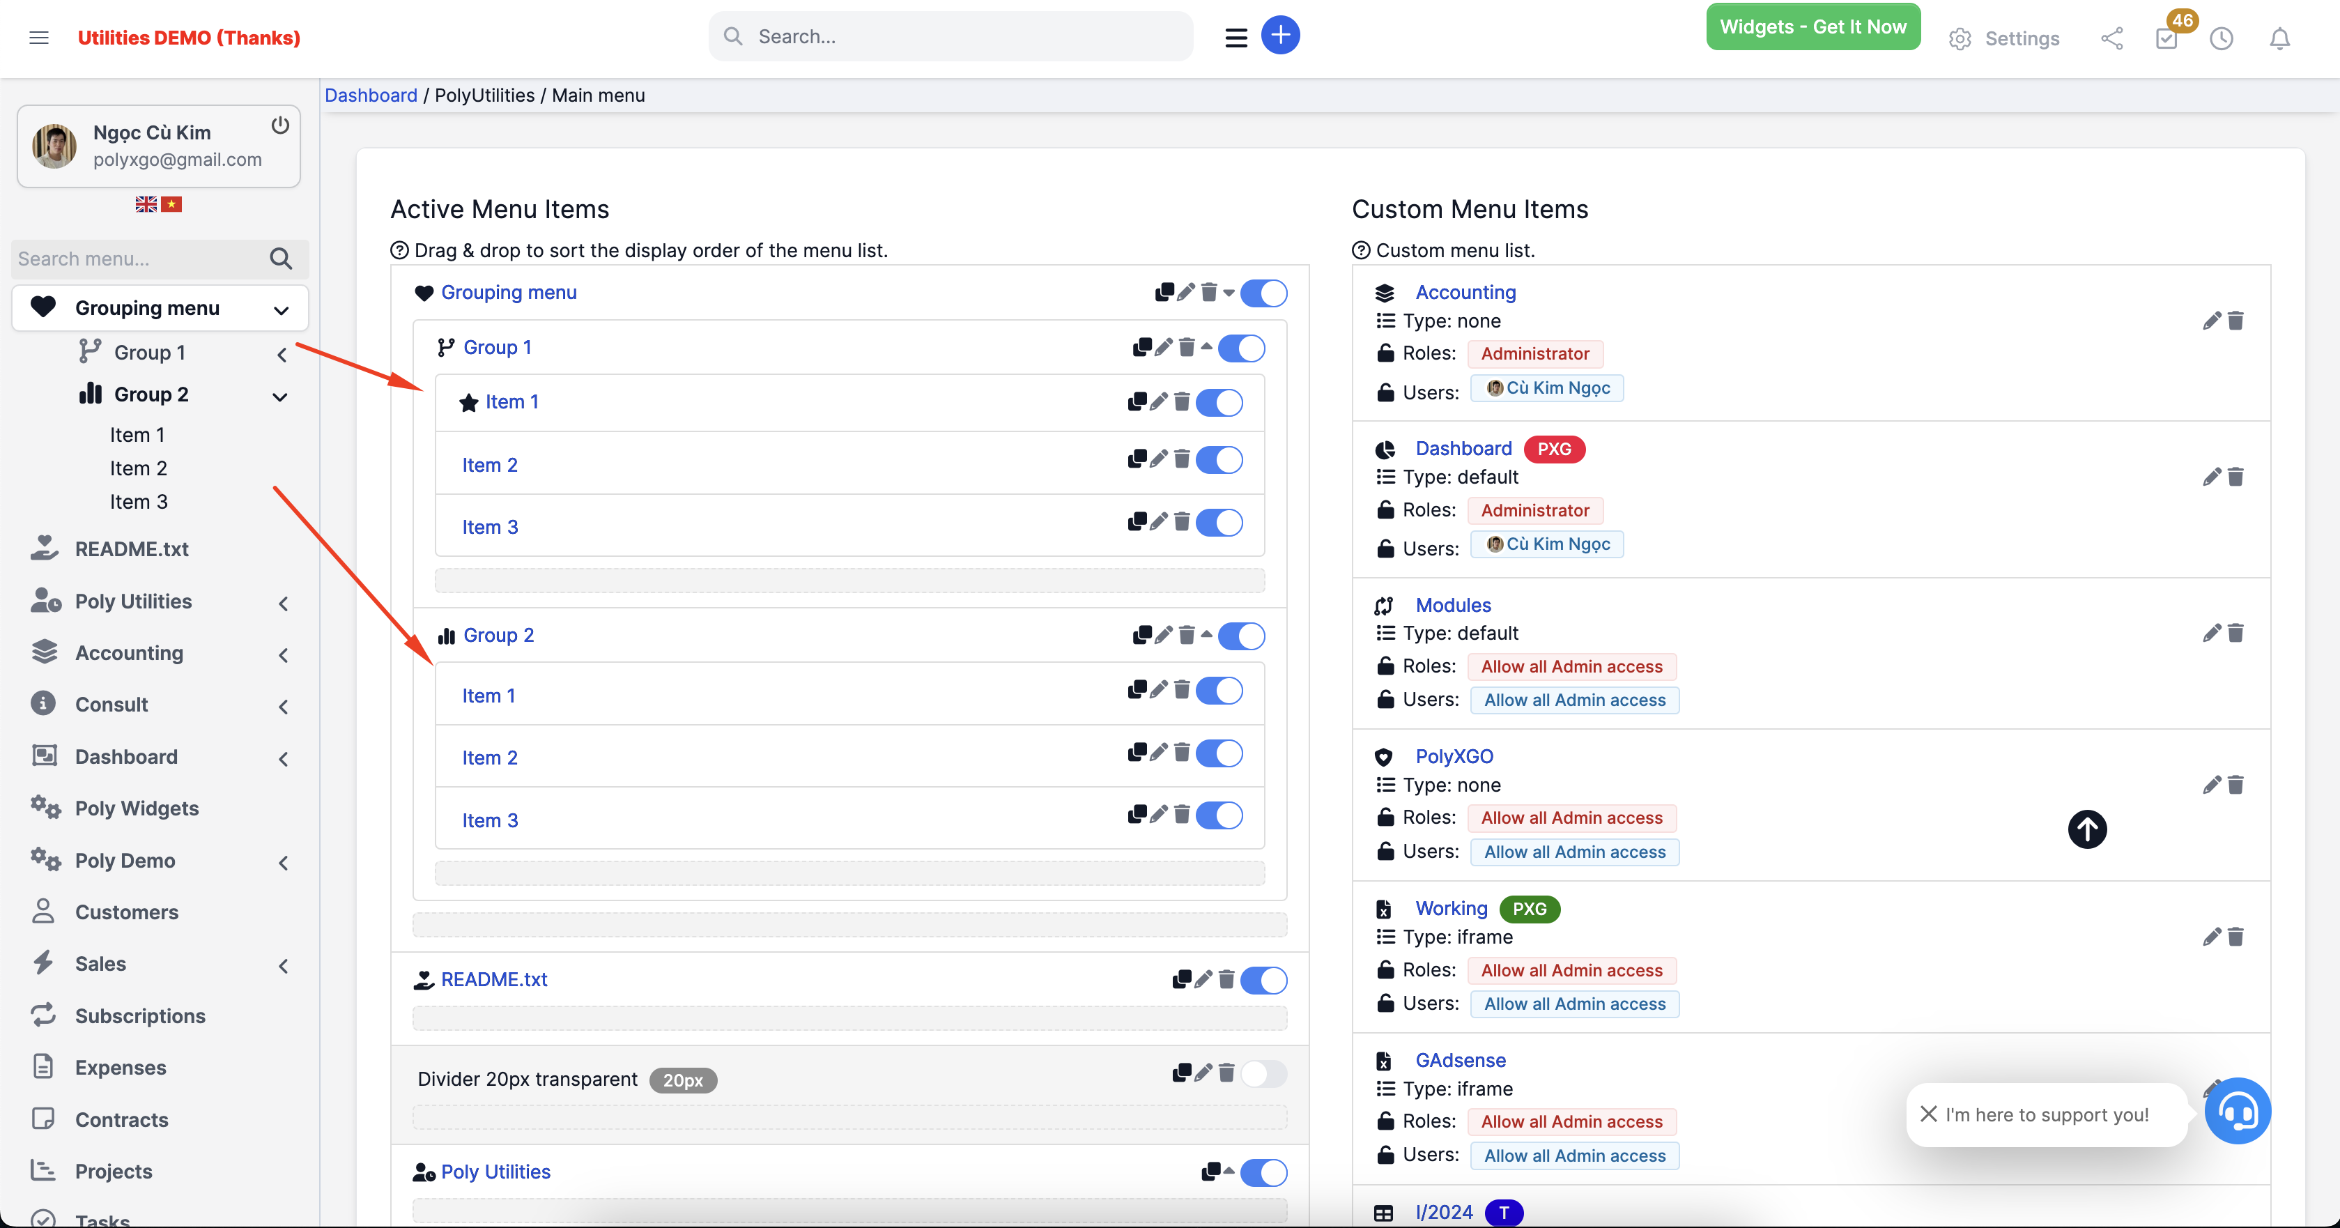Collapse the Grouping menu dropdown
Viewport: 2340px width, 1228px height.
point(280,308)
